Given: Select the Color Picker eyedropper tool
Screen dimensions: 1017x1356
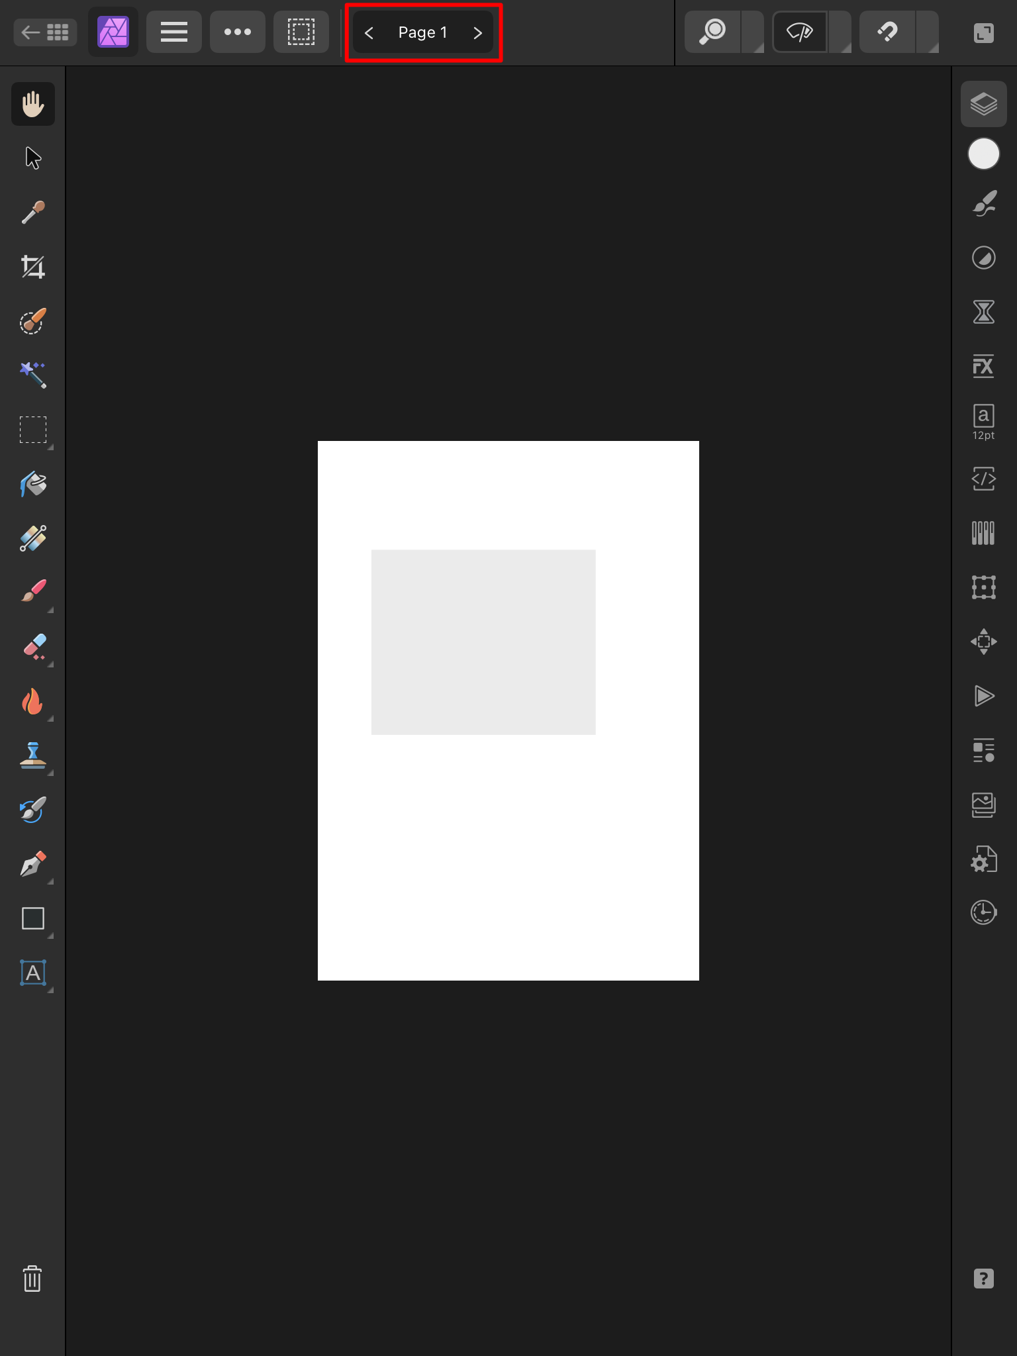Looking at the screenshot, I should click(x=33, y=213).
